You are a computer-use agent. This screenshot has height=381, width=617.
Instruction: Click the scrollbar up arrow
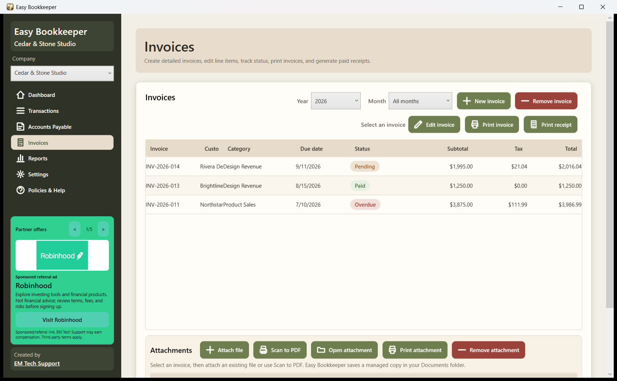click(610, 17)
